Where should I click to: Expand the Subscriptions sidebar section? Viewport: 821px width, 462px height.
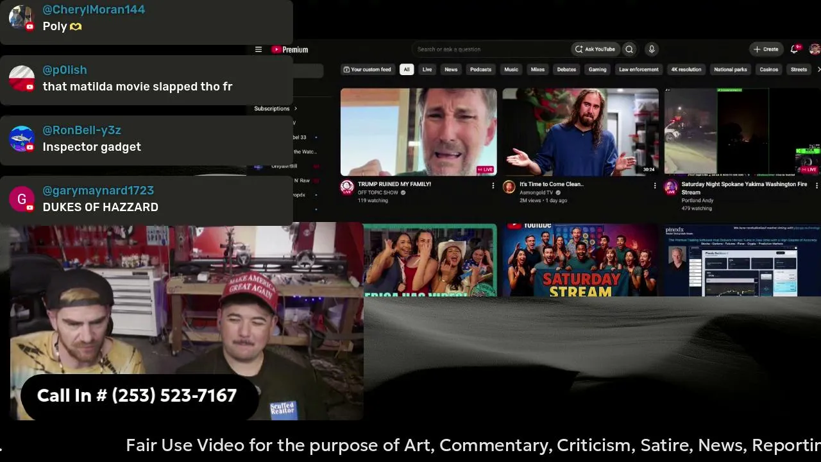[x=276, y=108]
